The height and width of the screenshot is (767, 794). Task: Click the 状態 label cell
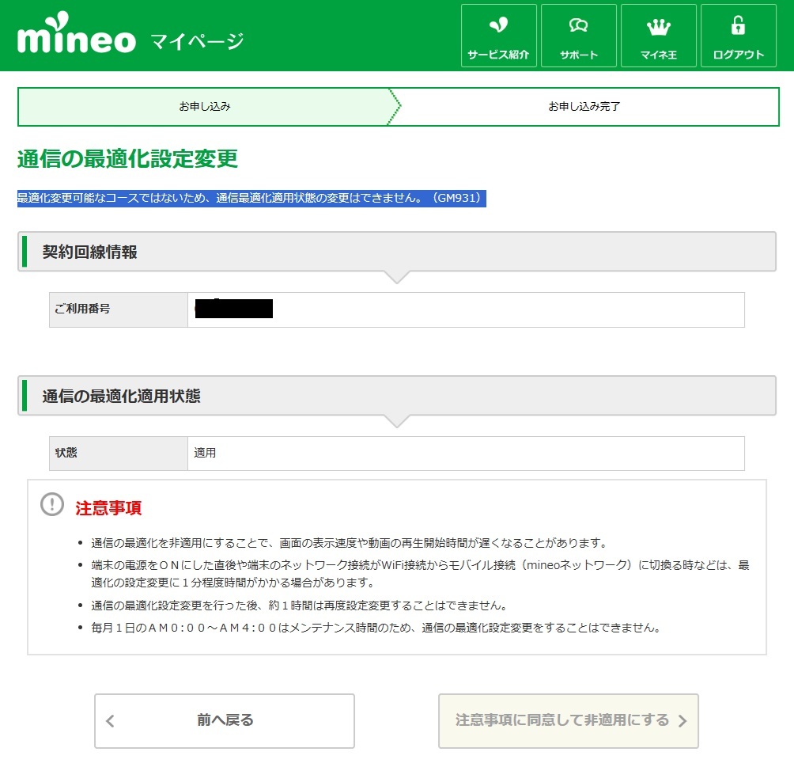[x=119, y=454]
